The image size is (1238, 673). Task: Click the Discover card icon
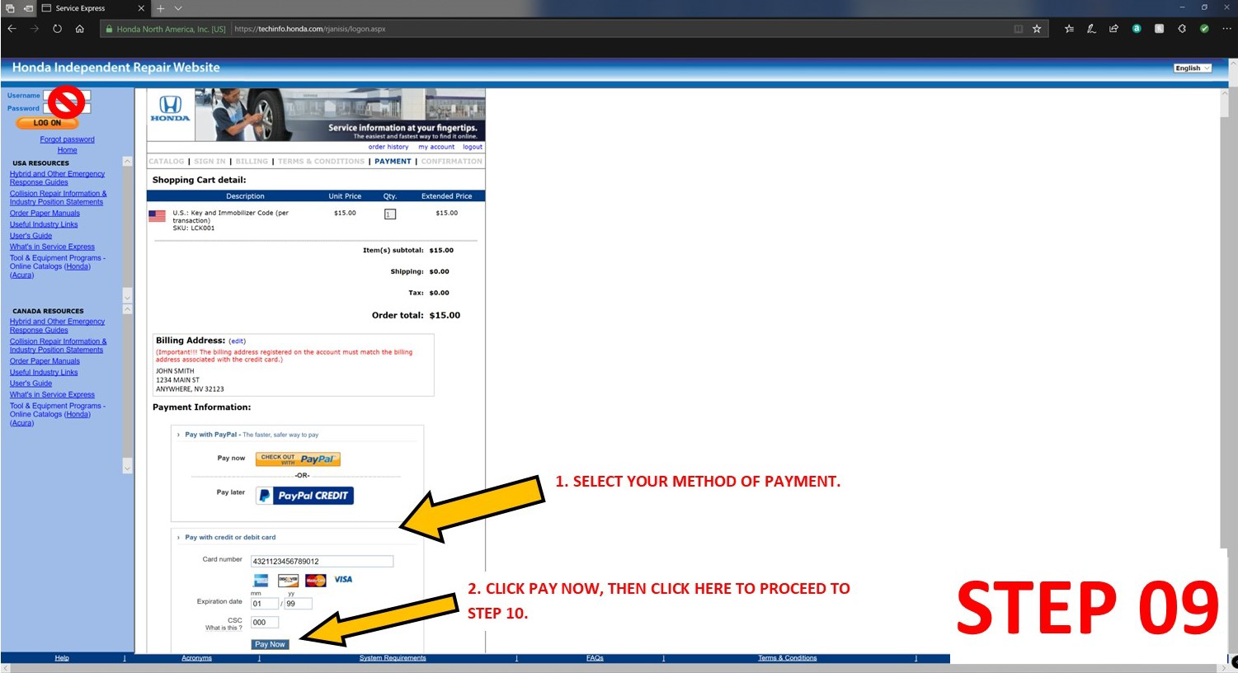(288, 581)
